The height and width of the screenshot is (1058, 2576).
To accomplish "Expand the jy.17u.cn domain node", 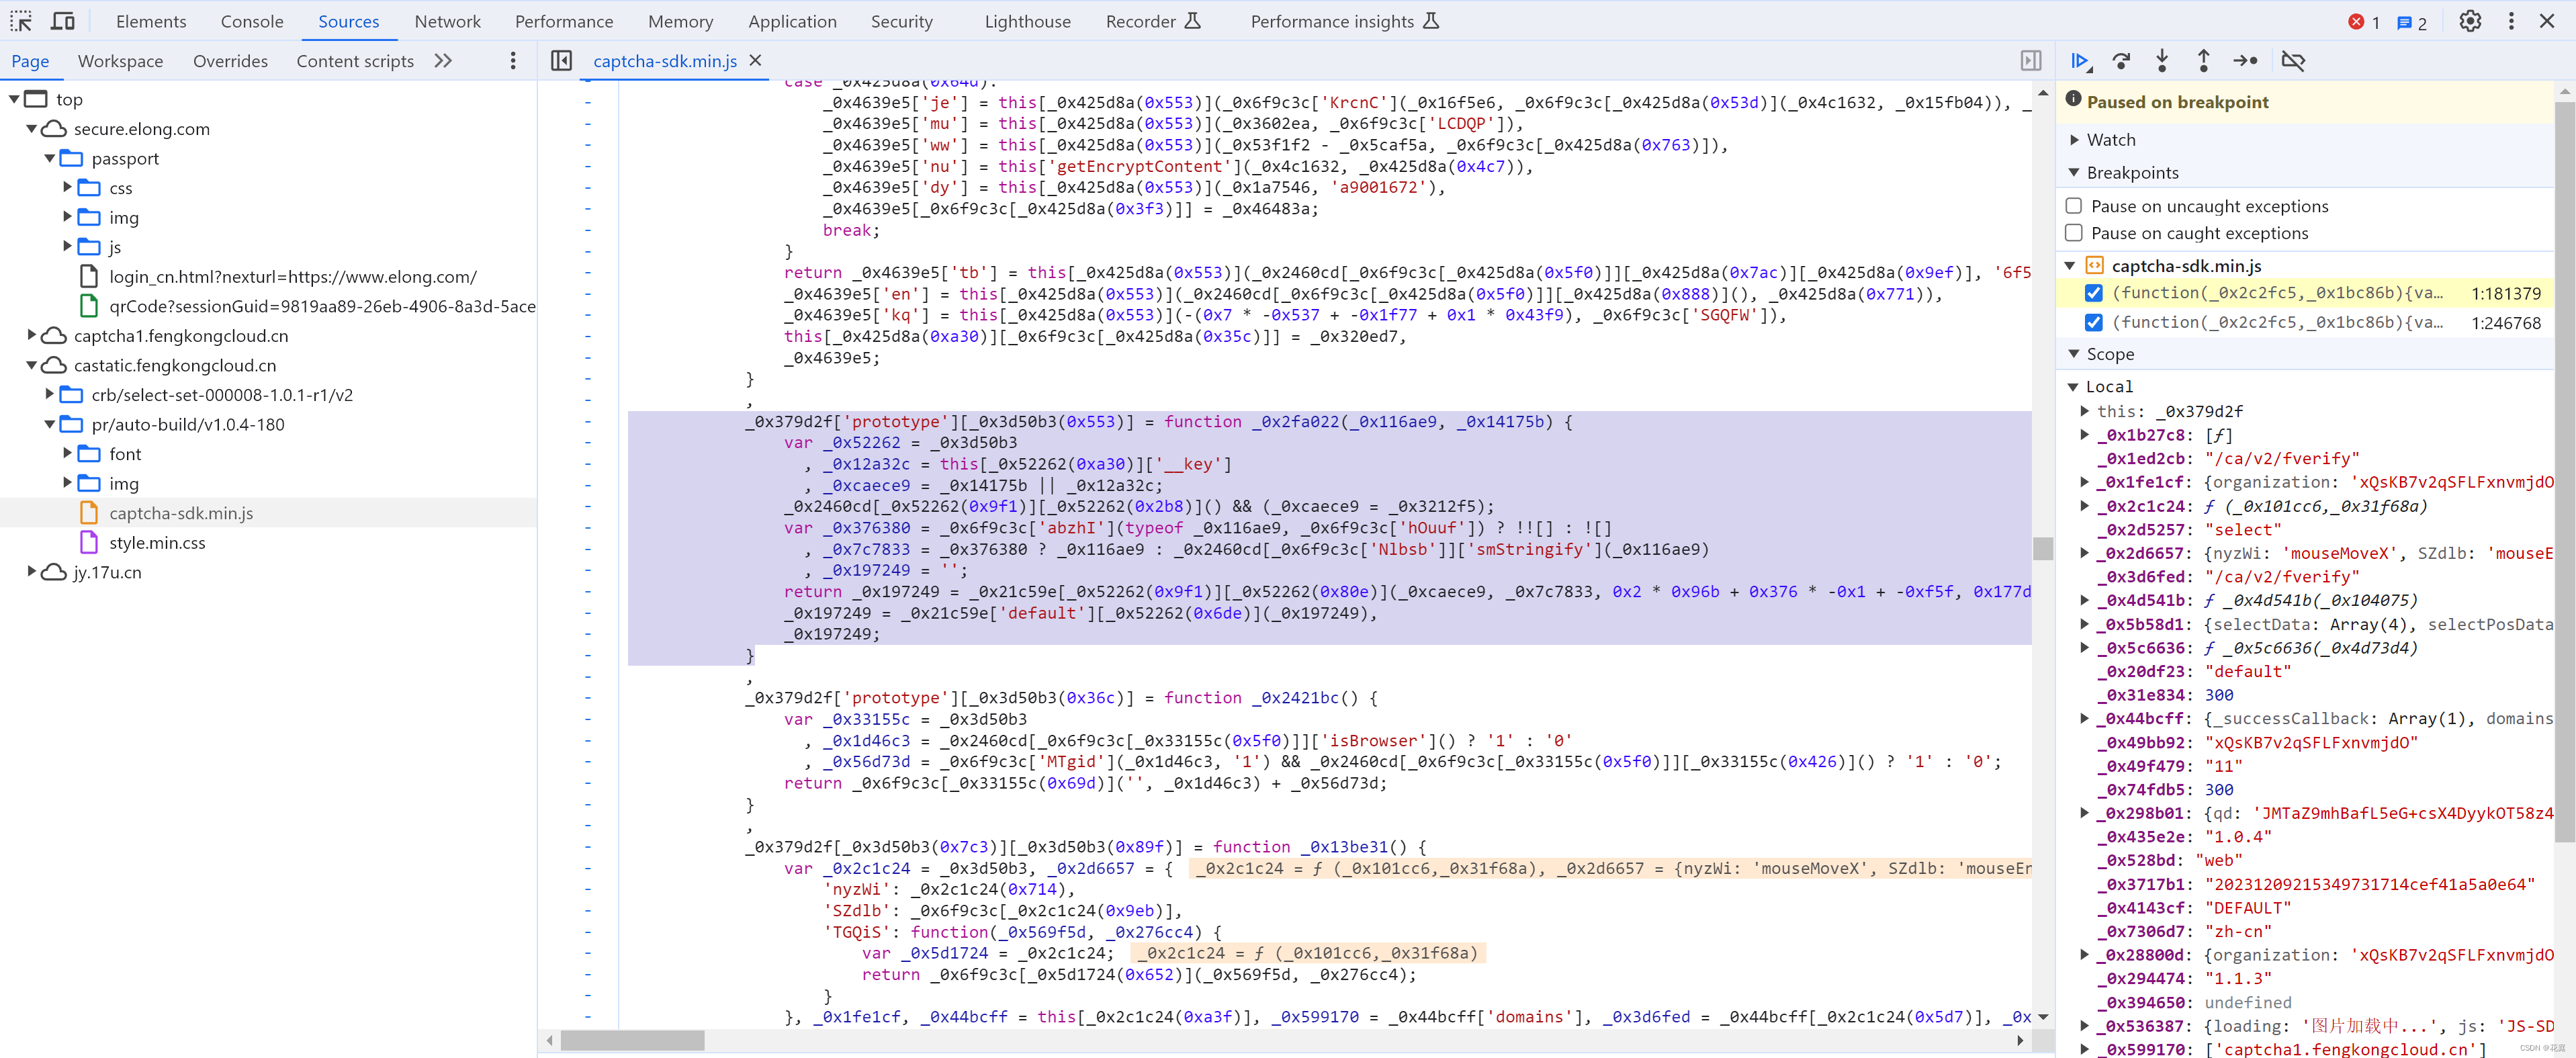I will [x=31, y=572].
